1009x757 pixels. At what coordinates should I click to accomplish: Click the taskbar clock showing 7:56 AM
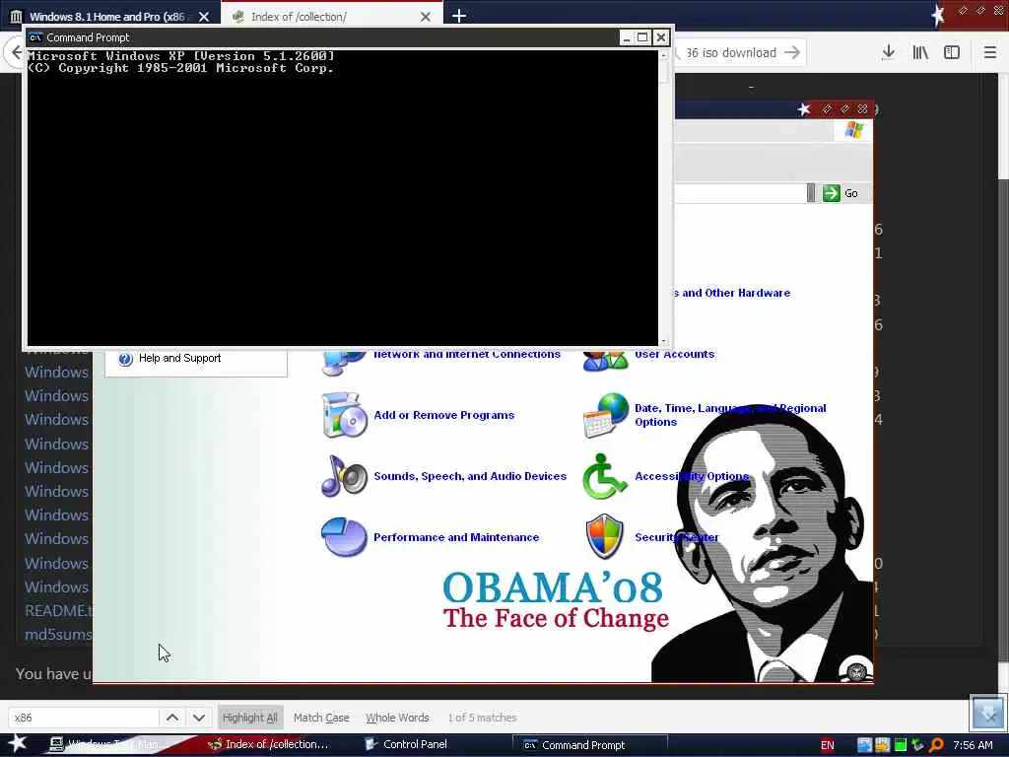(973, 745)
